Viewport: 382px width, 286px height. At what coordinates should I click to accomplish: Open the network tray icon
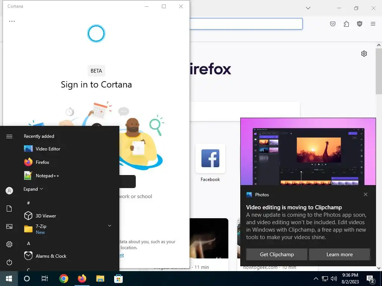(325, 279)
